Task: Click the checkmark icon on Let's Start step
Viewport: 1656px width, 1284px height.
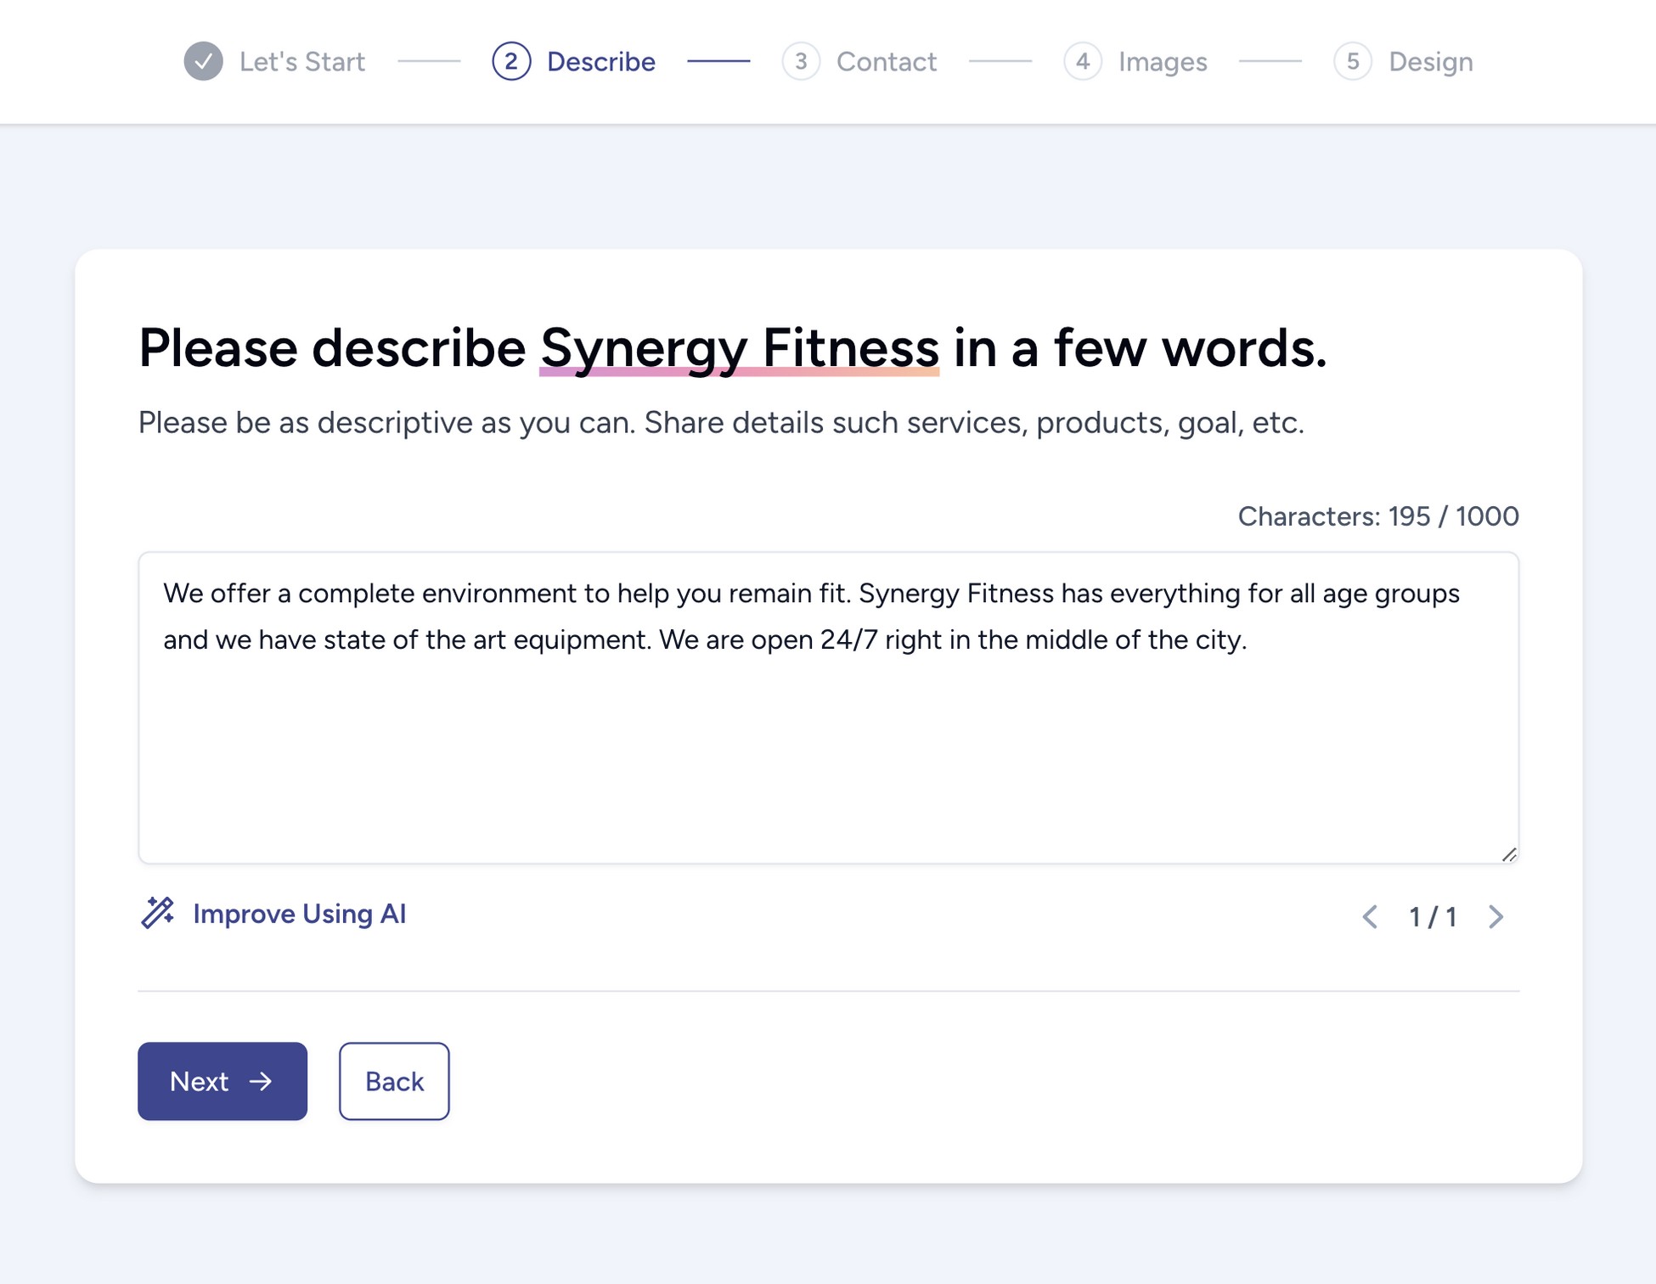Action: click(x=199, y=59)
